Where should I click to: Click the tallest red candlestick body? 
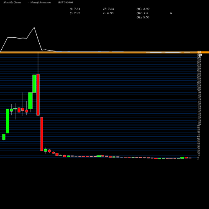click(38, 95)
